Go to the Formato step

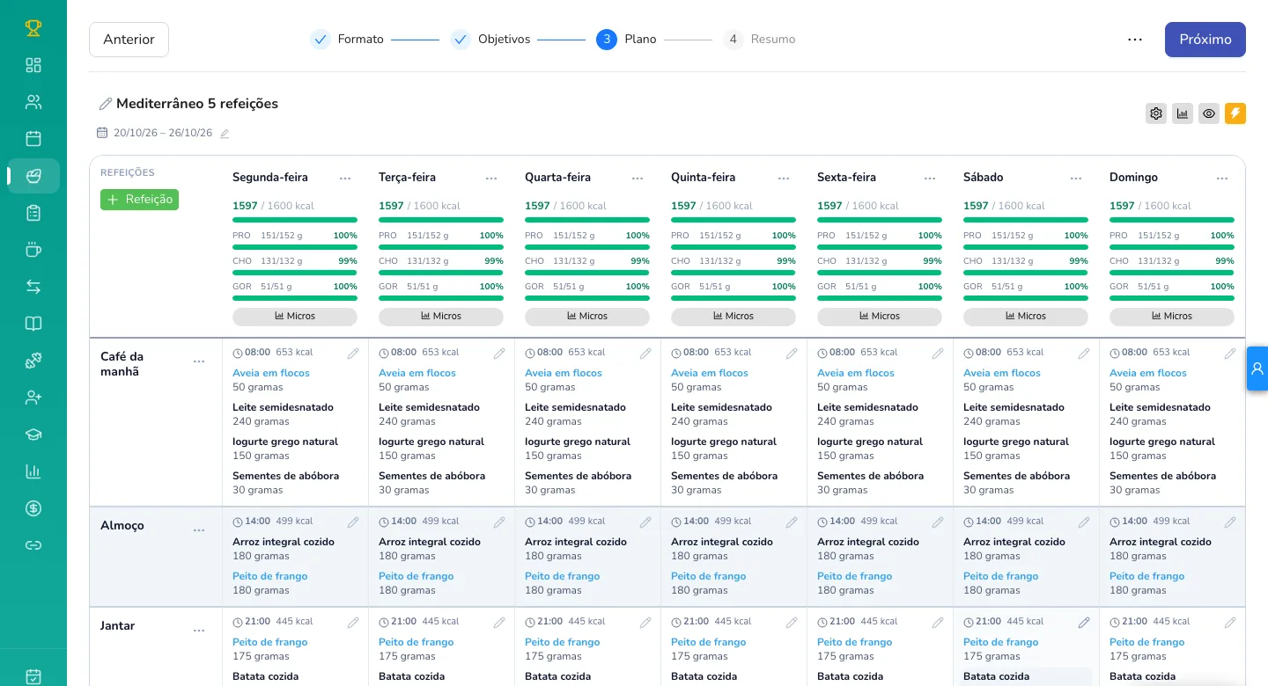point(347,40)
